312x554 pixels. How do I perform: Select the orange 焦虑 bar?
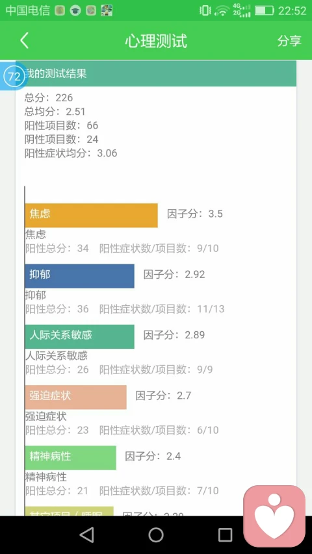pos(91,215)
